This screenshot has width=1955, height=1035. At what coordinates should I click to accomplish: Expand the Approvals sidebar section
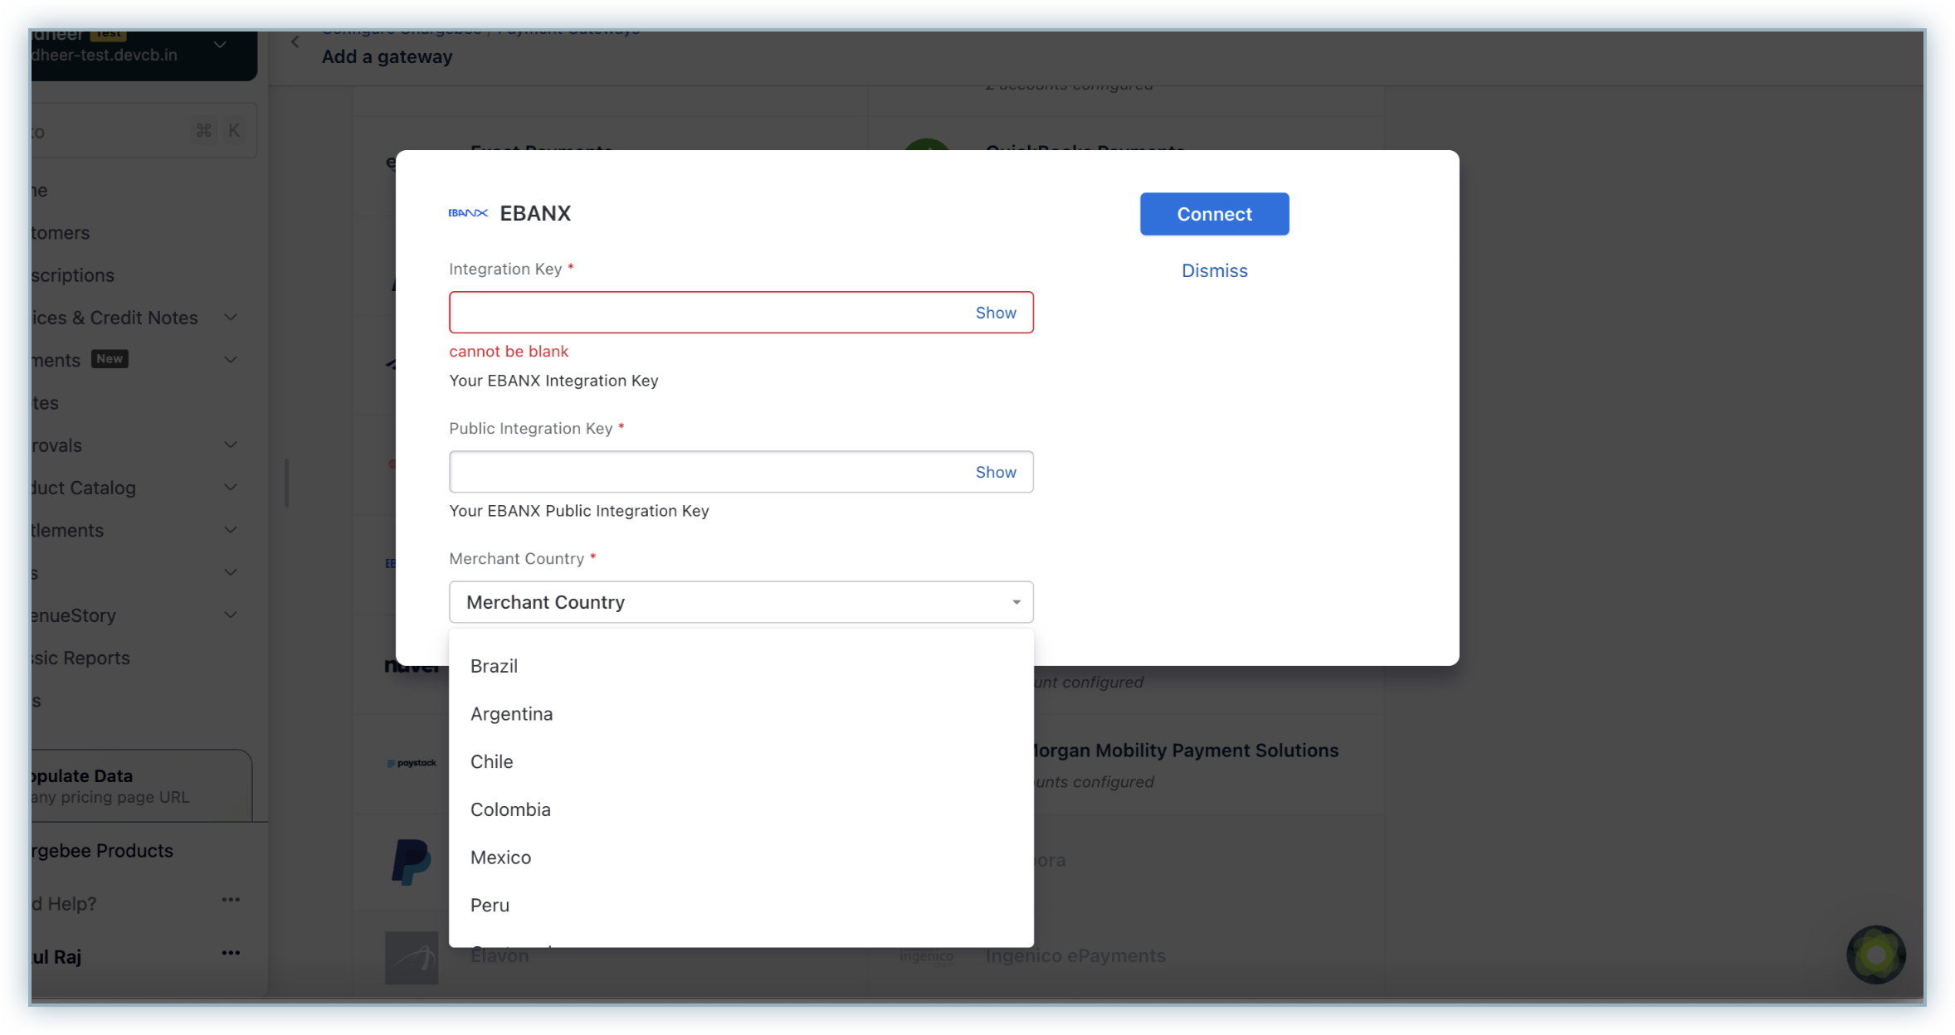click(x=231, y=445)
